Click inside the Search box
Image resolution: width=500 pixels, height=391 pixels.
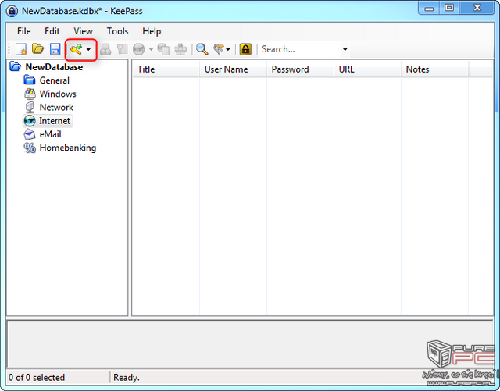(x=300, y=49)
